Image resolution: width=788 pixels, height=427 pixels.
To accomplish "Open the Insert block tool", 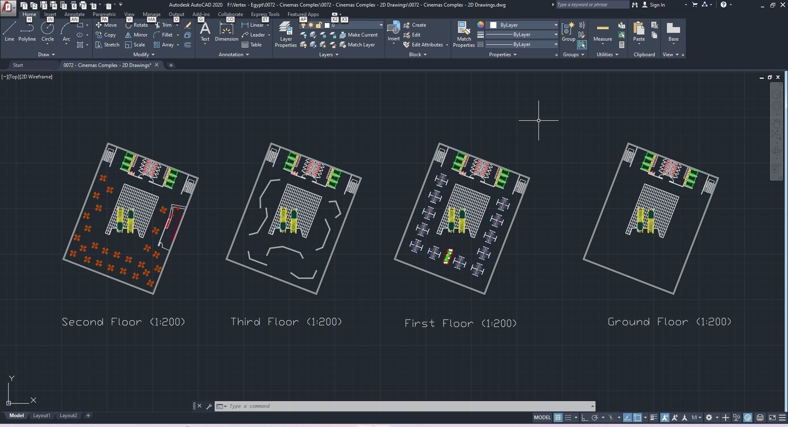I will tap(394, 32).
